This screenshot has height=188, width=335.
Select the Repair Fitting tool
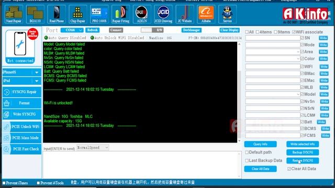pos(120,14)
